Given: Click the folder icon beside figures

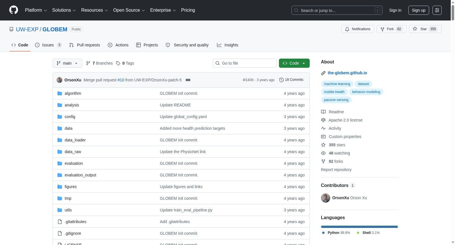Looking at the screenshot, I should coord(60,187).
